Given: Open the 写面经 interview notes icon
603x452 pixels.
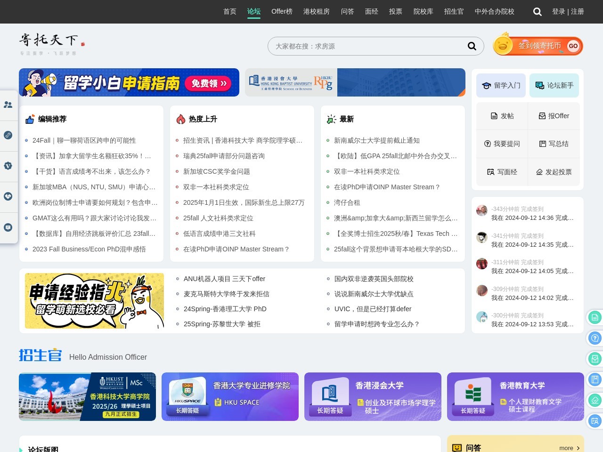Looking at the screenshot, I should (x=502, y=172).
